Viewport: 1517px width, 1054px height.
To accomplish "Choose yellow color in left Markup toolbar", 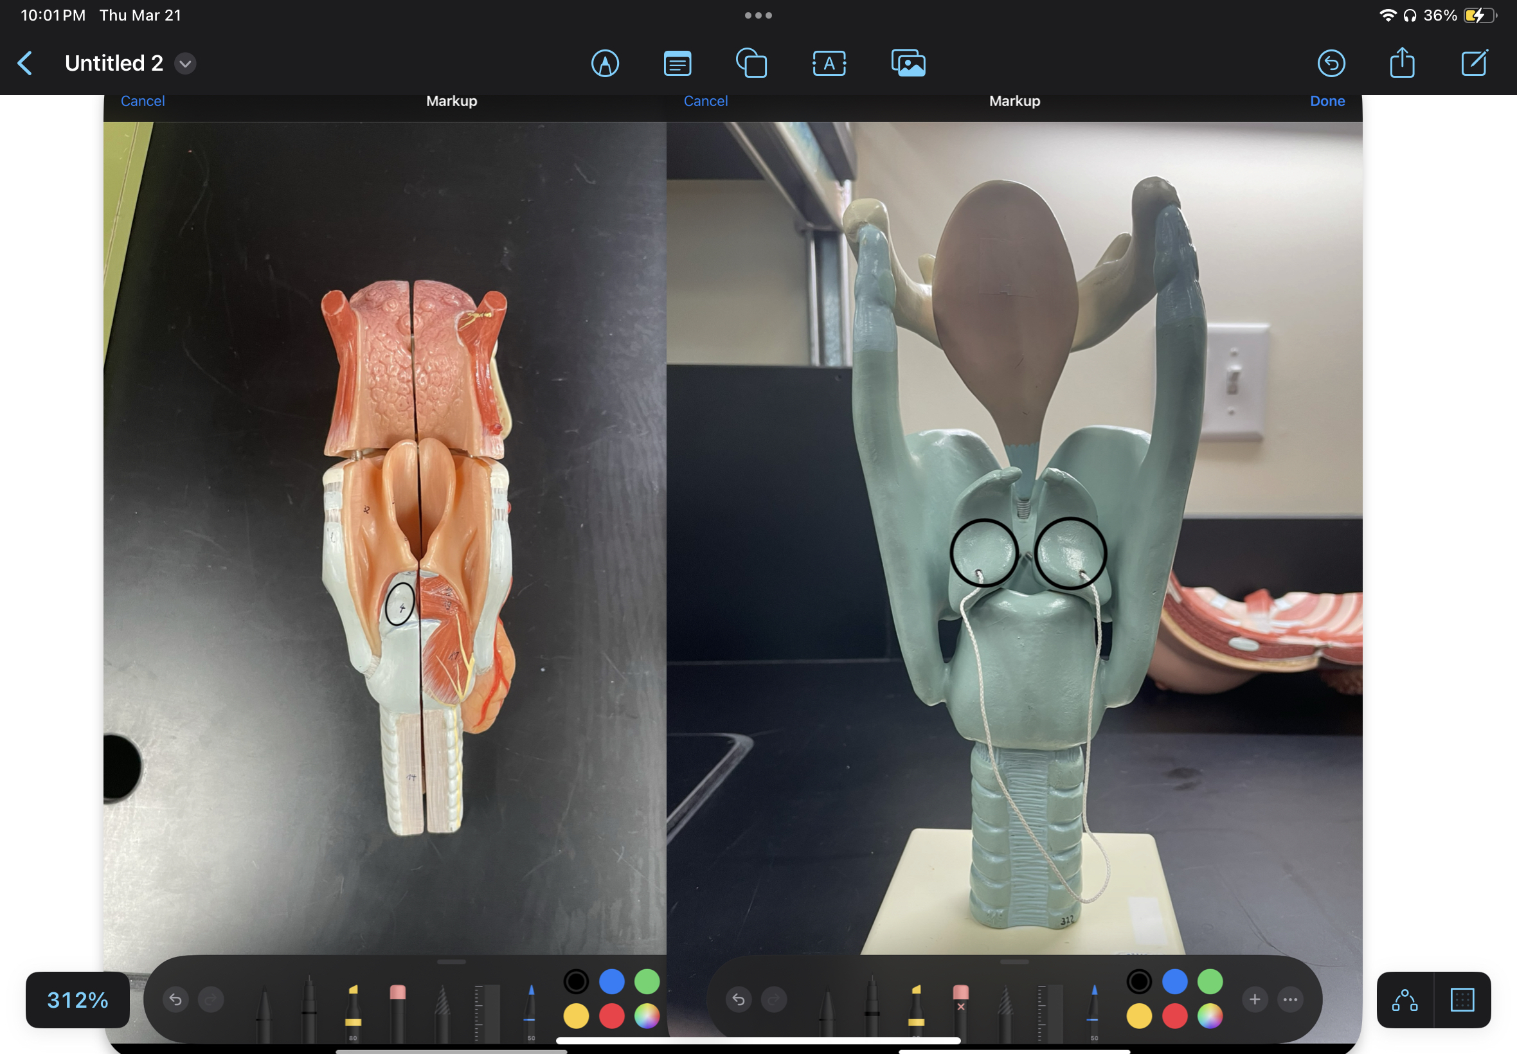I will click(x=576, y=1015).
